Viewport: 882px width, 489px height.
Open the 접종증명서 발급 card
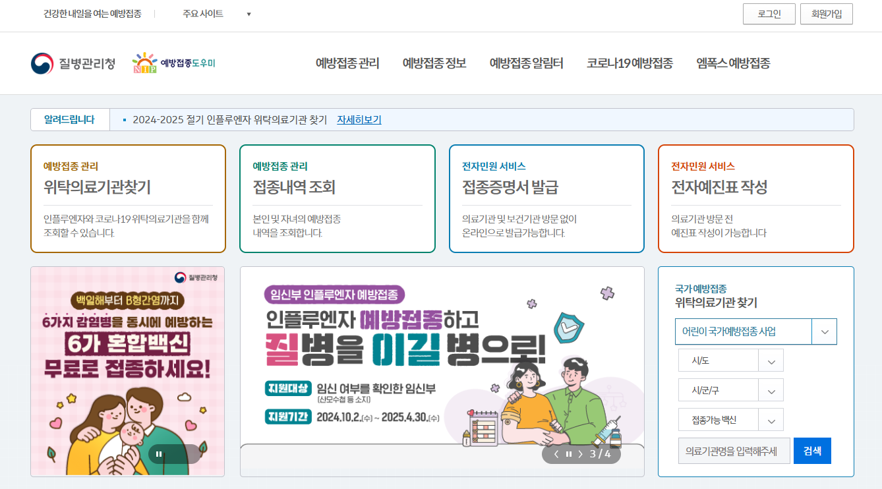click(546, 198)
